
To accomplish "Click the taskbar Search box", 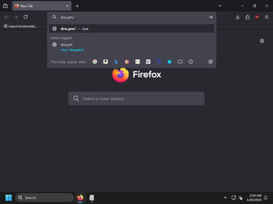I will pyautogui.click(x=45, y=198).
